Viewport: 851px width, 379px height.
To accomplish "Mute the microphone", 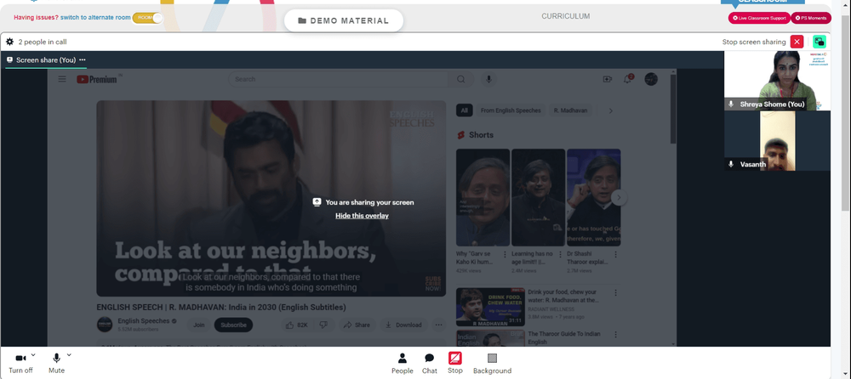I will click(x=56, y=363).
